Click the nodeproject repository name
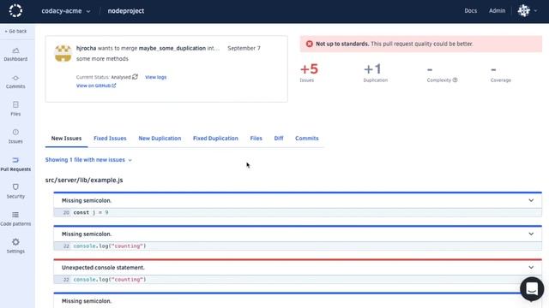Screen dimensions: 549x308 [x=126, y=11]
